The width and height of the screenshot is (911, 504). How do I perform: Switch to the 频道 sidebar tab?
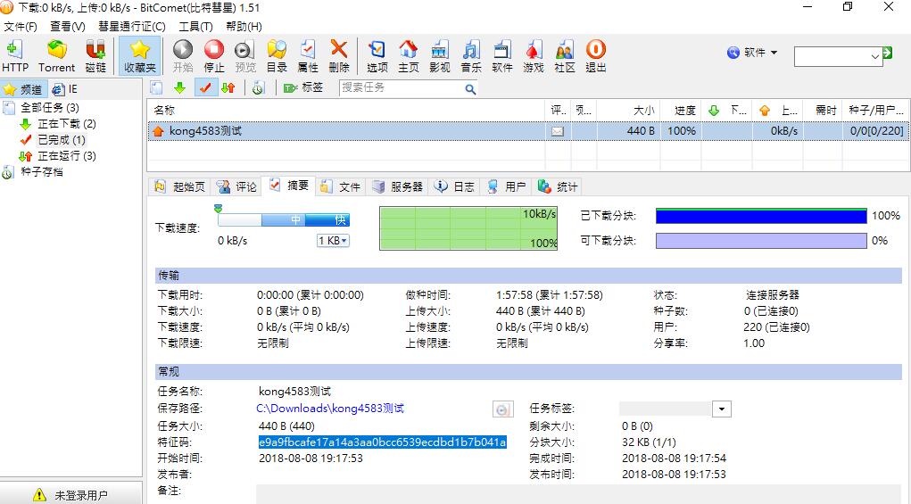[x=23, y=89]
